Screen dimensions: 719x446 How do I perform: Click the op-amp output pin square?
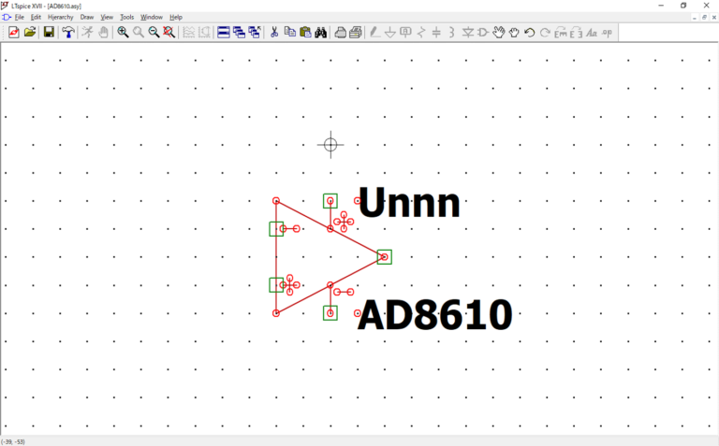[384, 257]
